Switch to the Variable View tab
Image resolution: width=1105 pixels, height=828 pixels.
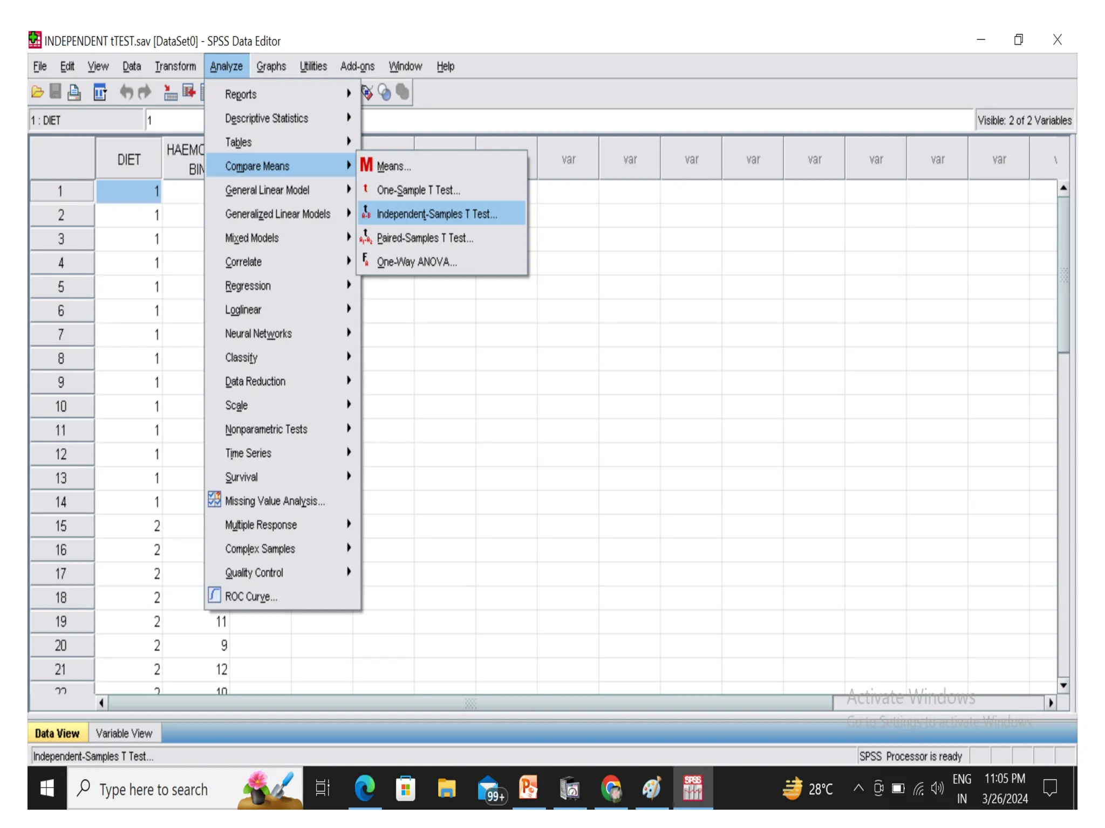pyautogui.click(x=124, y=733)
